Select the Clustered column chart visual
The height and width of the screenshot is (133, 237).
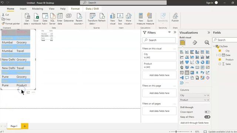pos(197,52)
